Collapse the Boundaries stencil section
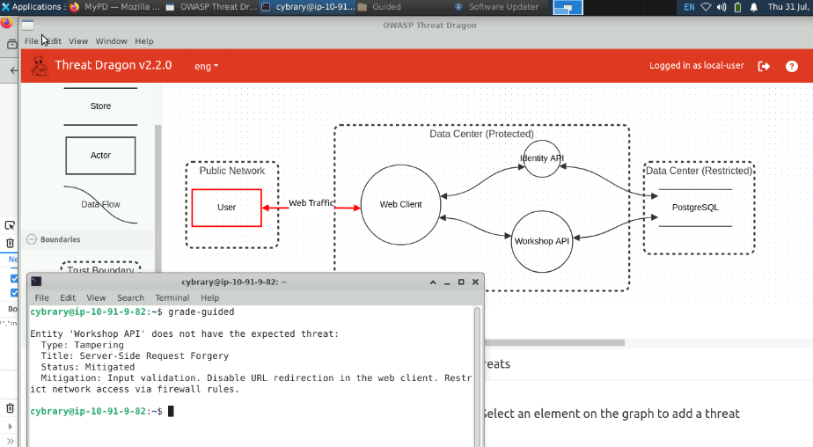The image size is (813, 447). click(x=33, y=239)
